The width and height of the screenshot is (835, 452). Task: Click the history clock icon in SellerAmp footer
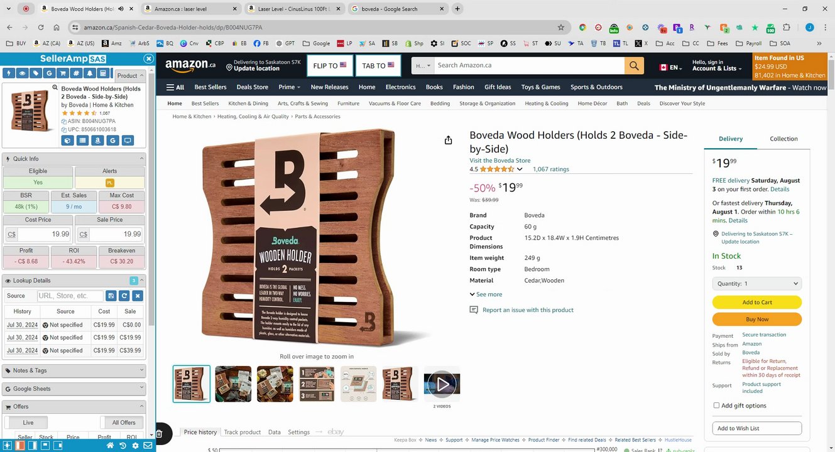(123, 446)
